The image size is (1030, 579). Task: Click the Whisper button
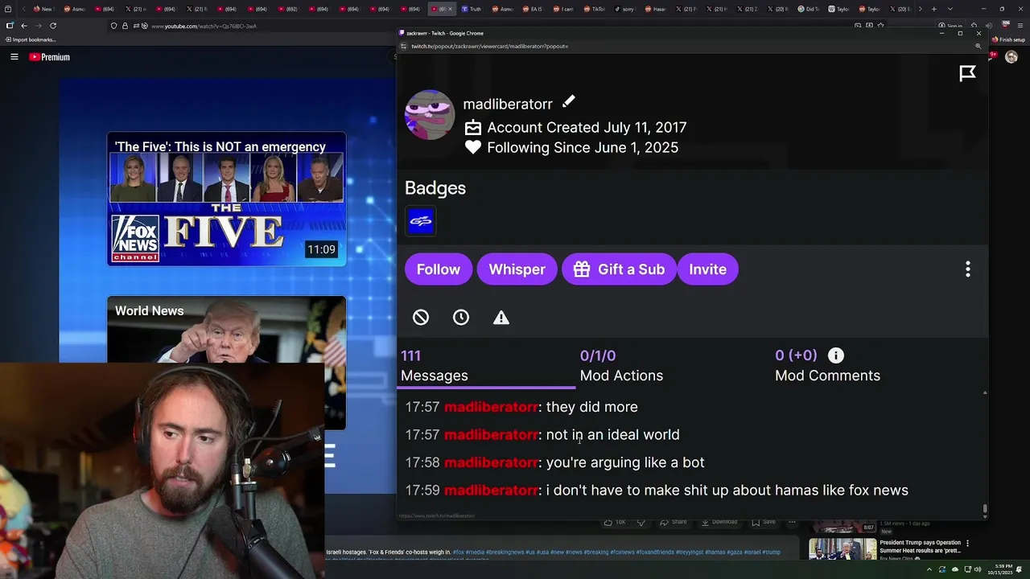(x=517, y=269)
